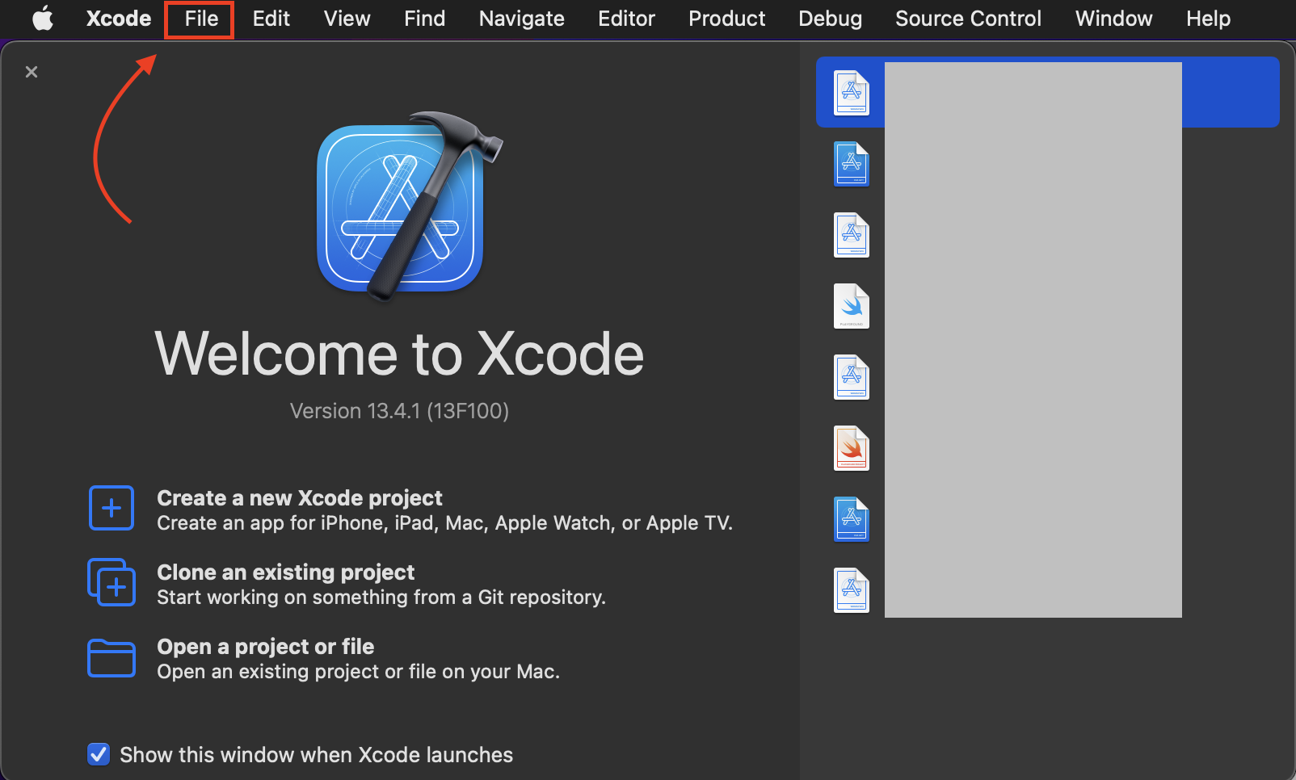1296x780 pixels.
Task: Click 'Open an existing project or file on your Mac' text
Action: pos(358,672)
